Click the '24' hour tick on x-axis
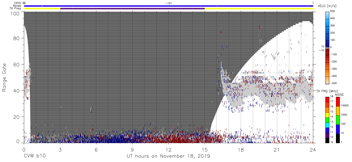The image size is (352, 162). pyautogui.click(x=313, y=150)
